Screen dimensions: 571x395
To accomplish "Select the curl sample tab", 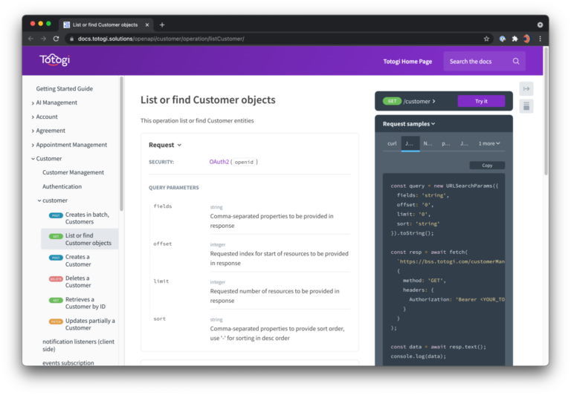I will pos(392,143).
